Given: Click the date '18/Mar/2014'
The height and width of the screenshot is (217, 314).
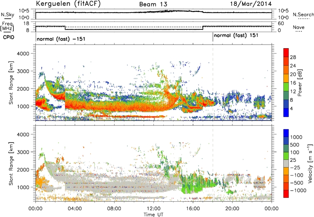Looking at the screenshot, I should coord(251,4).
